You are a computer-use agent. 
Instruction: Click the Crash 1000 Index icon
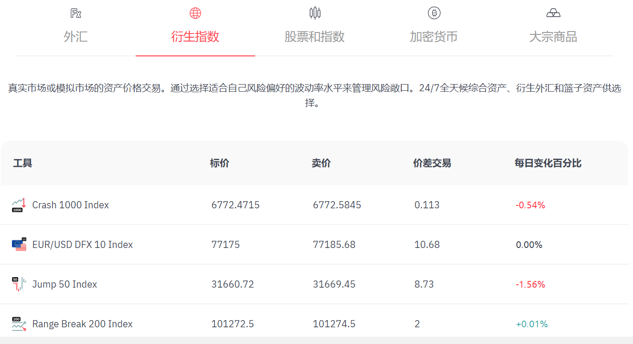pos(18,205)
